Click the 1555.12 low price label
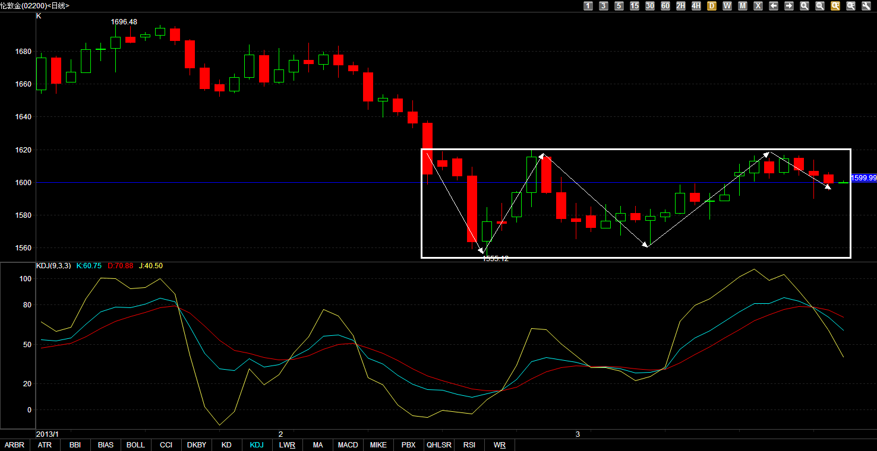Viewport: 877px width, 451px height. [495, 259]
